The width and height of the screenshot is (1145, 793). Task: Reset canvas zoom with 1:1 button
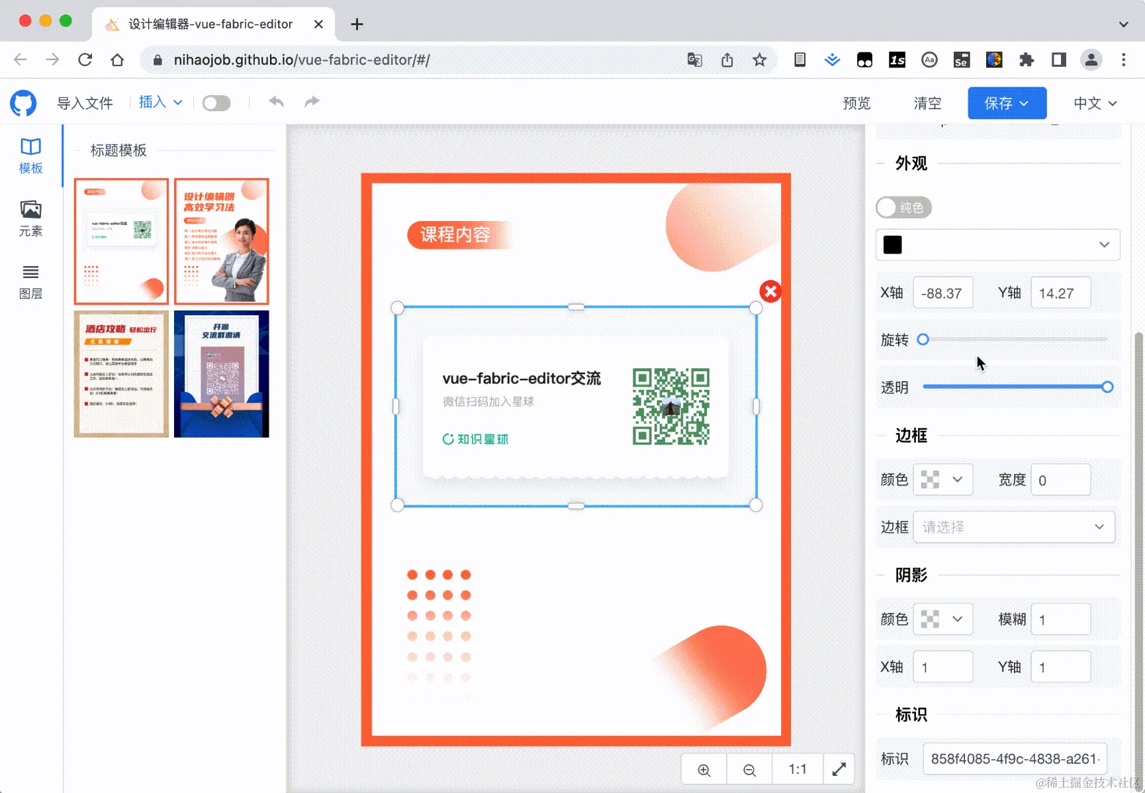[x=798, y=770]
